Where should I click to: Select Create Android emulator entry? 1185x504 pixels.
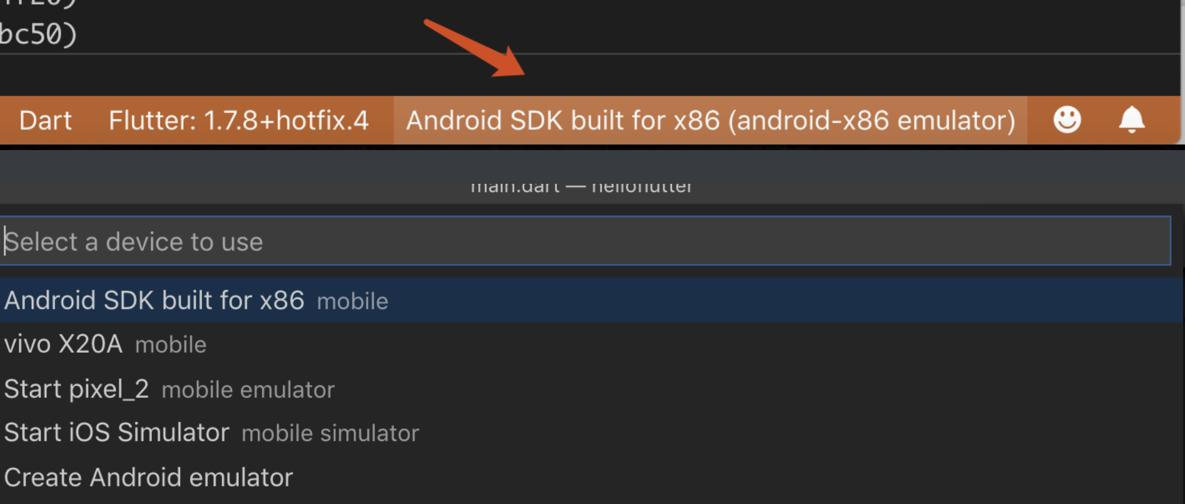tap(148, 478)
